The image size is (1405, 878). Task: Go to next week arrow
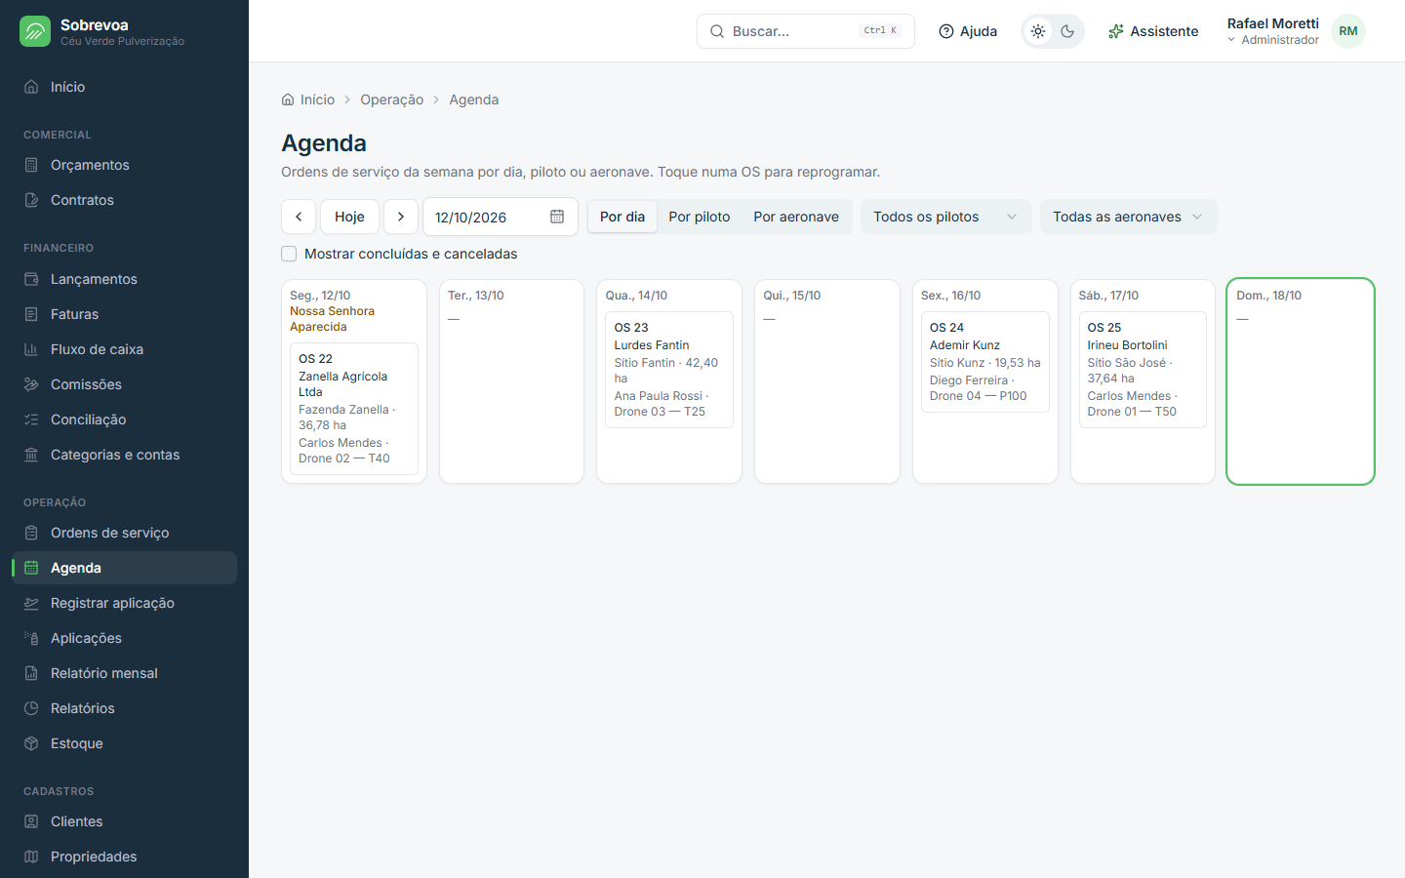pos(401,217)
